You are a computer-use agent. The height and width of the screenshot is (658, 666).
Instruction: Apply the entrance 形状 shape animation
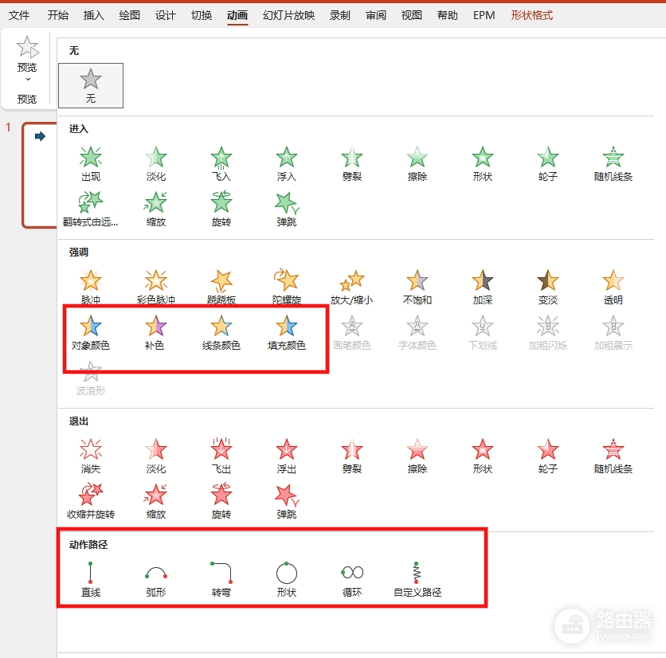[x=483, y=164]
